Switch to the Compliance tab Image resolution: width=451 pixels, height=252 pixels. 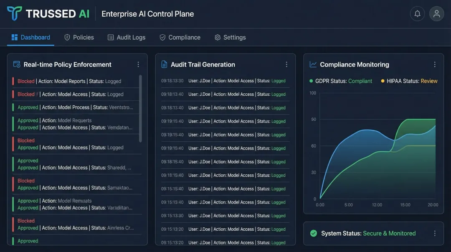tap(180, 37)
